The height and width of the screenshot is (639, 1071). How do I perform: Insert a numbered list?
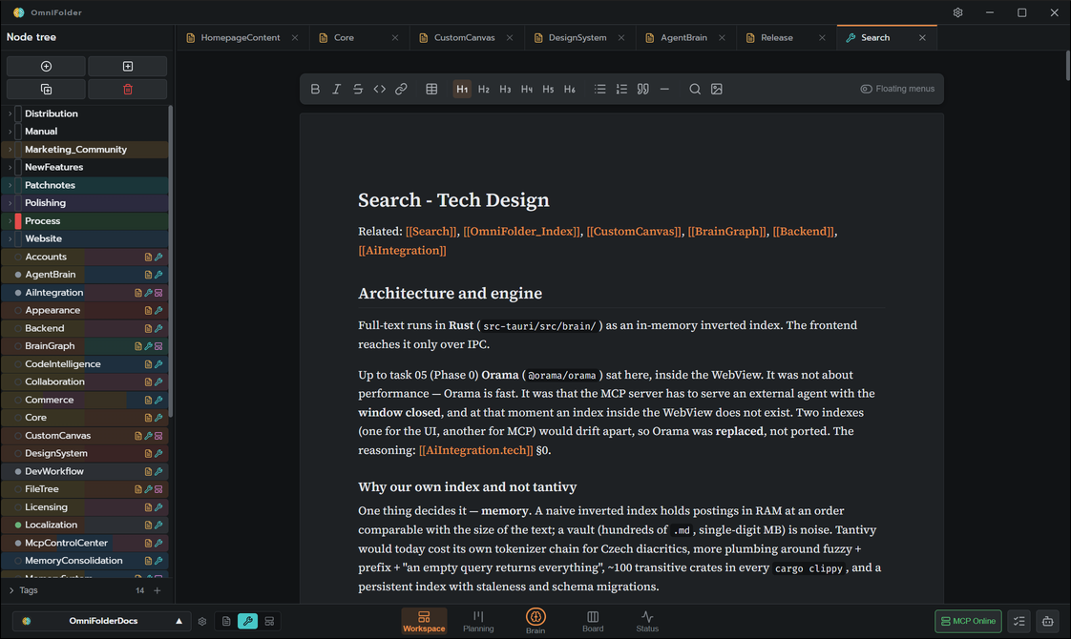click(x=621, y=89)
